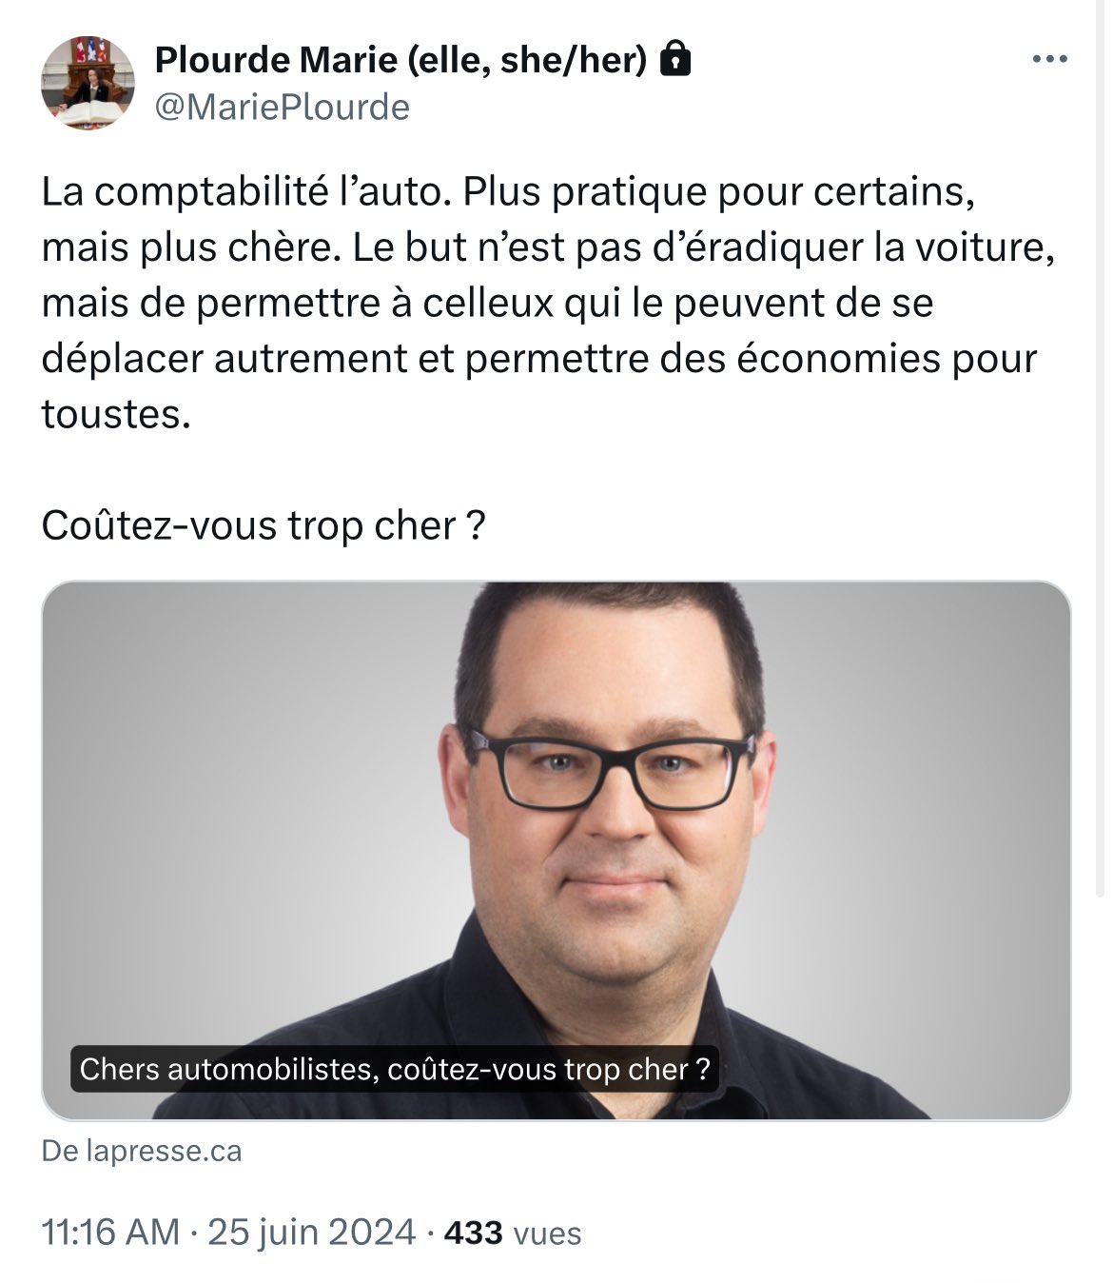The height and width of the screenshot is (1283, 1113).
Task: Follow the 'De lapresse.ca' source link
Action: click(142, 1151)
